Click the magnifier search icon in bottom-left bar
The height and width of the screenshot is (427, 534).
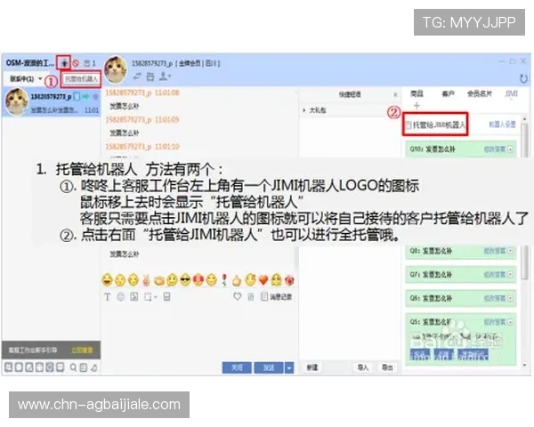pos(73,367)
